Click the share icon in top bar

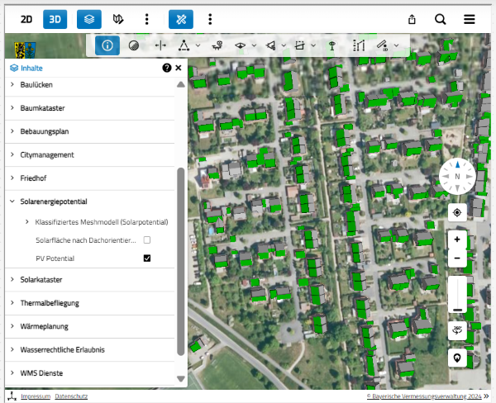pyautogui.click(x=412, y=19)
